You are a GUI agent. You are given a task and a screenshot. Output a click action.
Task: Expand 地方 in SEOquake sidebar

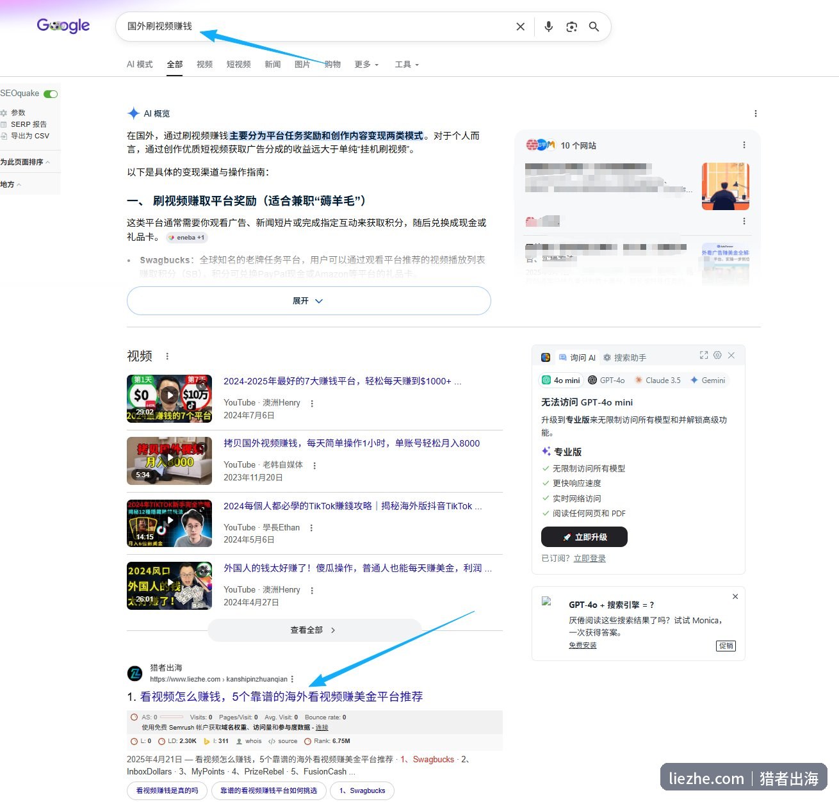pyautogui.click(x=11, y=184)
